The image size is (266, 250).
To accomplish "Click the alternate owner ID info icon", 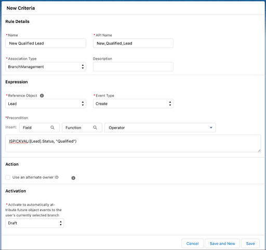I will tap(73, 178).
